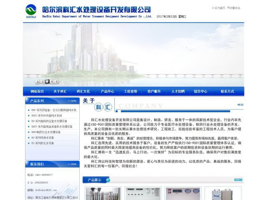Open the 联系方式 navigation item
This screenshot has width=267, height=200.
(x=227, y=91)
